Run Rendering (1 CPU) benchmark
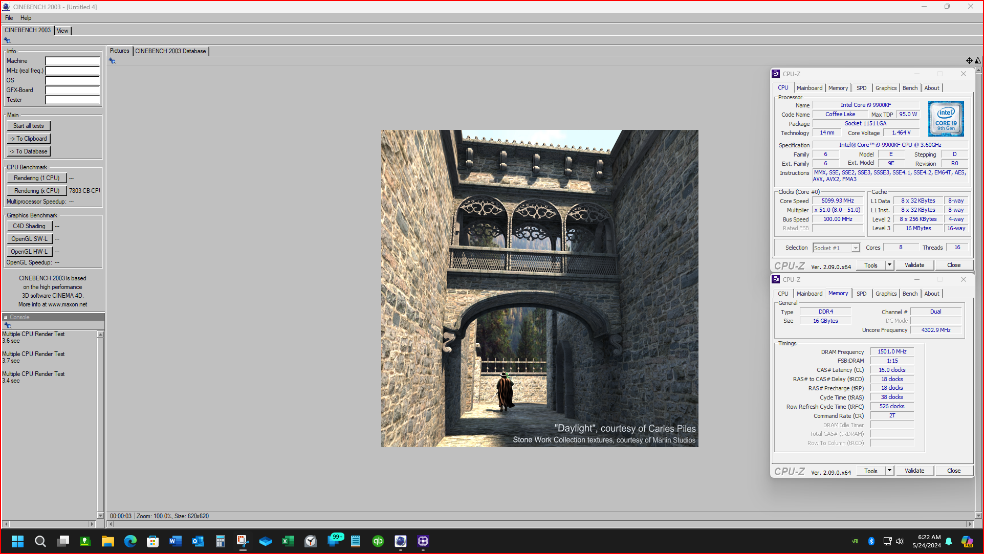The width and height of the screenshot is (984, 554). (x=37, y=178)
